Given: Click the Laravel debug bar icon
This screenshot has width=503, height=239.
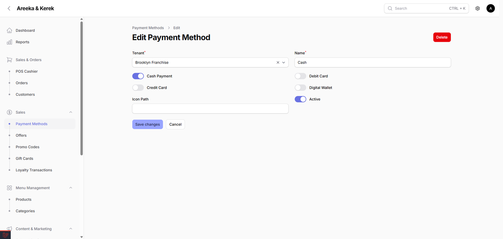Looking at the screenshot, I should pos(5,235).
